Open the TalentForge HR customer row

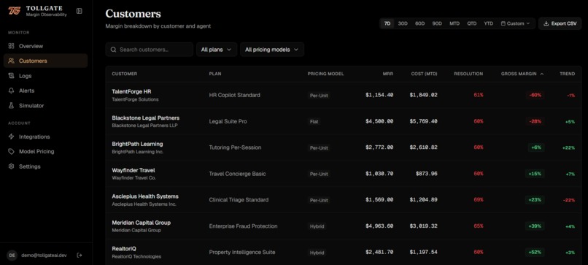tap(343, 96)
